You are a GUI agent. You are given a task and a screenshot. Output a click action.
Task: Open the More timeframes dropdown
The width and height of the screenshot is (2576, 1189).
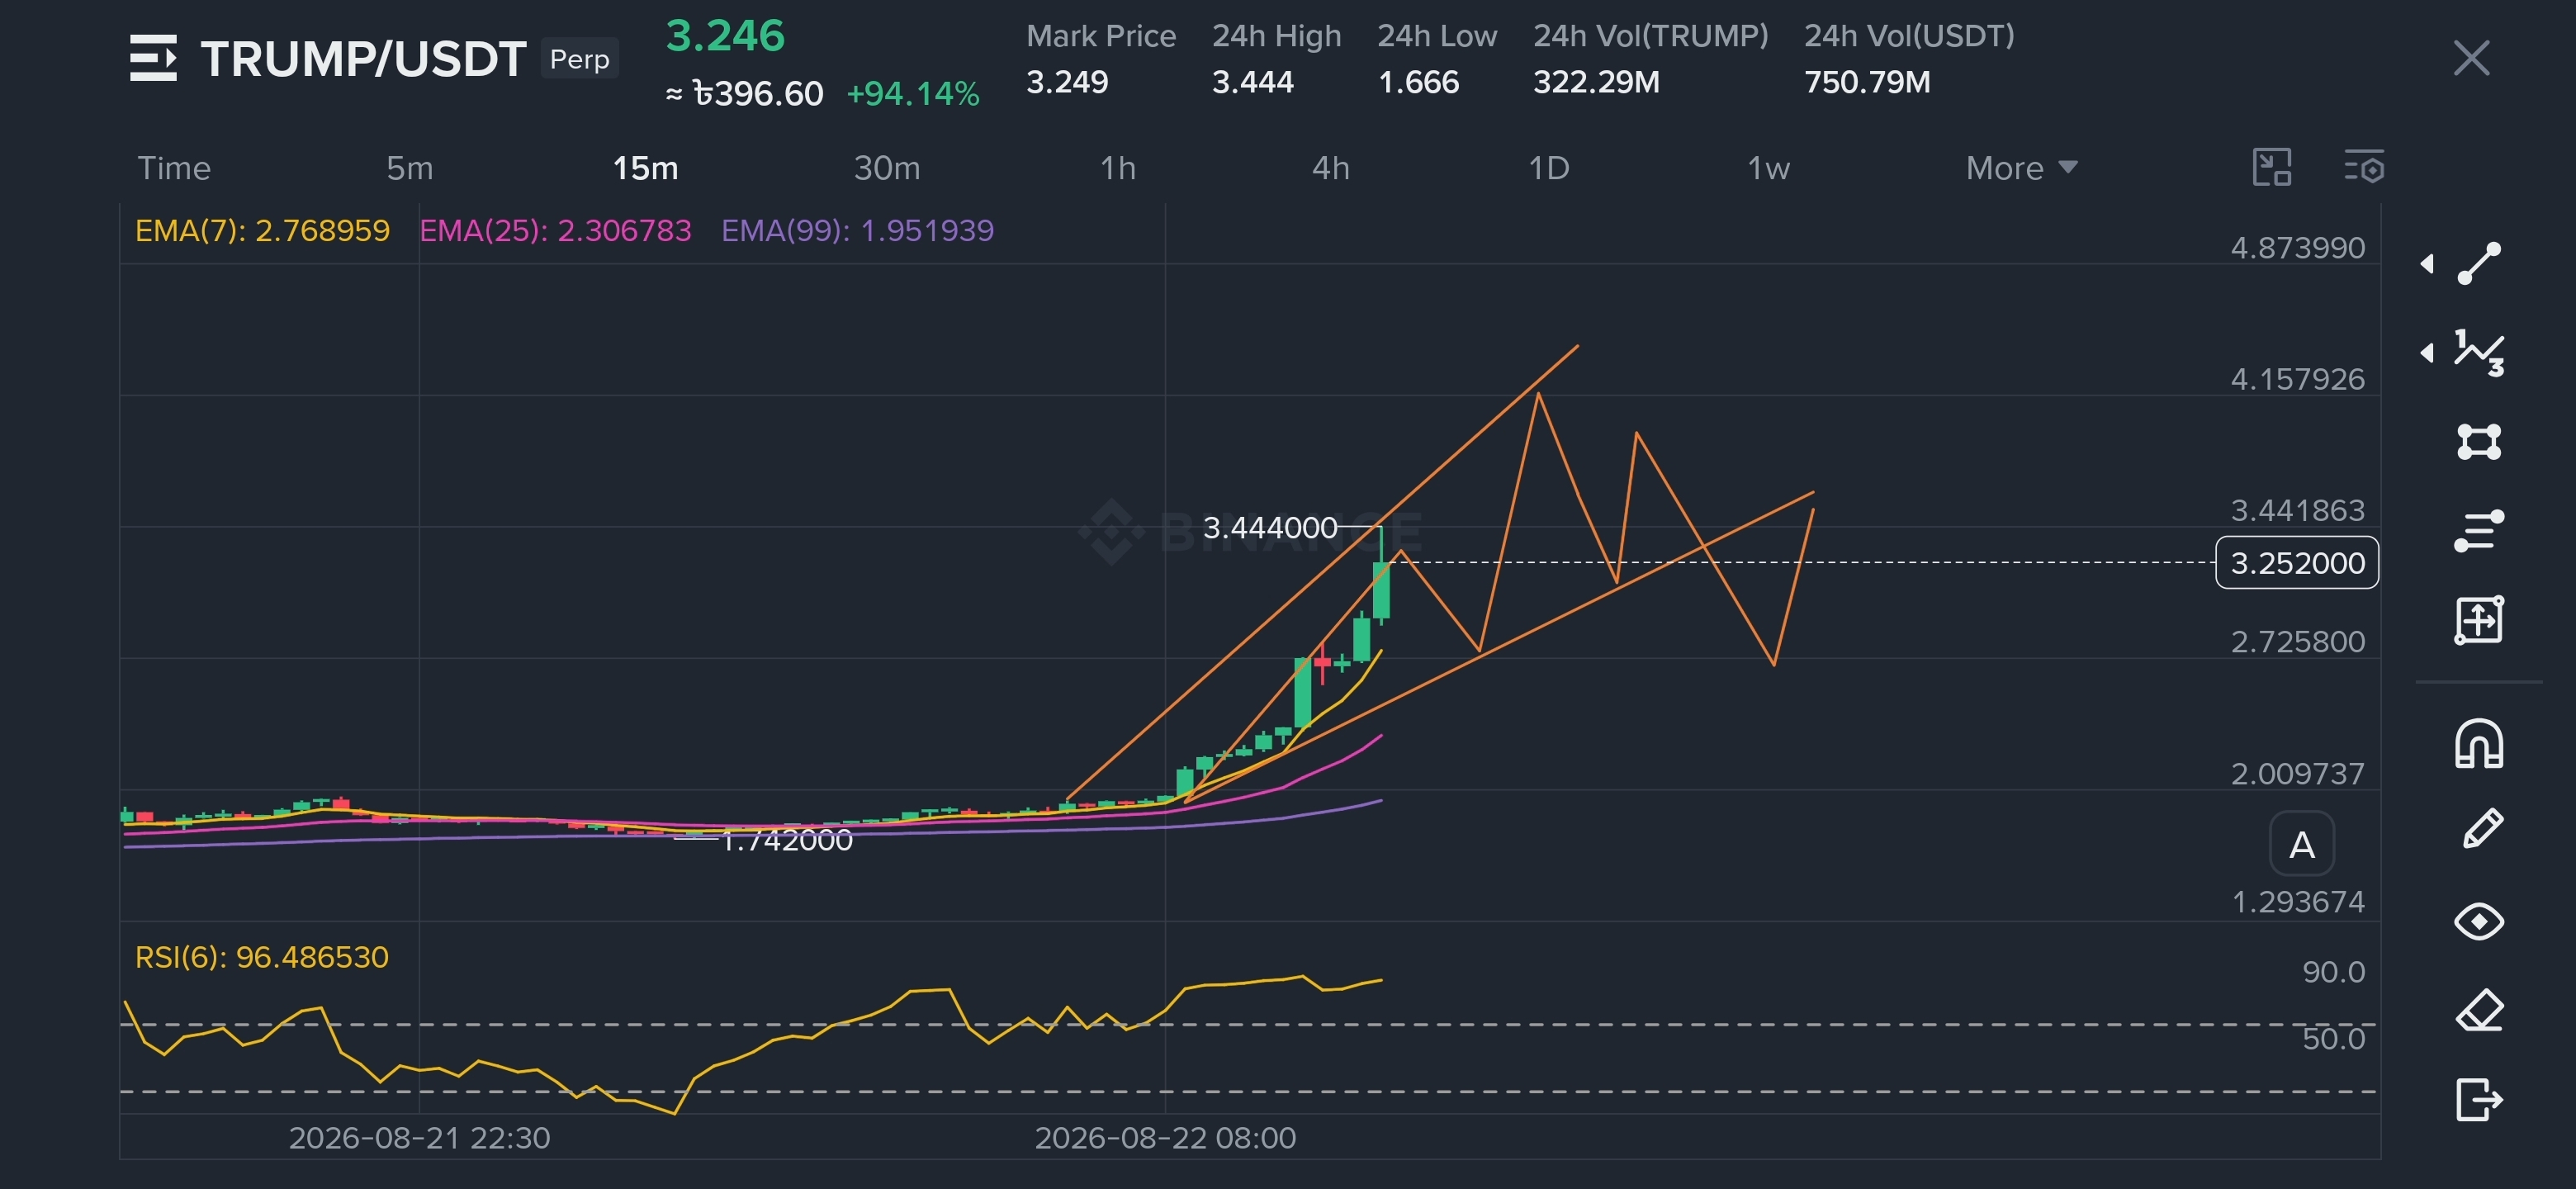[x=2021, y=168]
